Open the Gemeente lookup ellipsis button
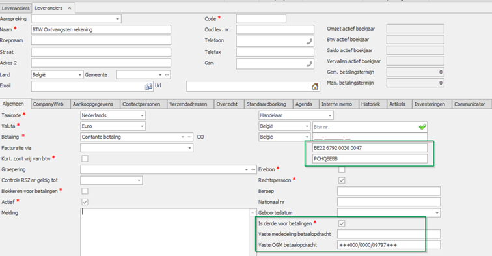 [x=167, y=75]
